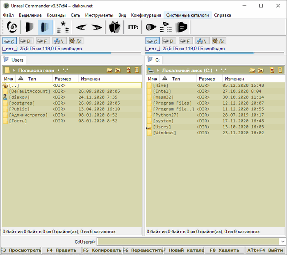Click the left-pointing eye icon in toolbar

[81, 27]
